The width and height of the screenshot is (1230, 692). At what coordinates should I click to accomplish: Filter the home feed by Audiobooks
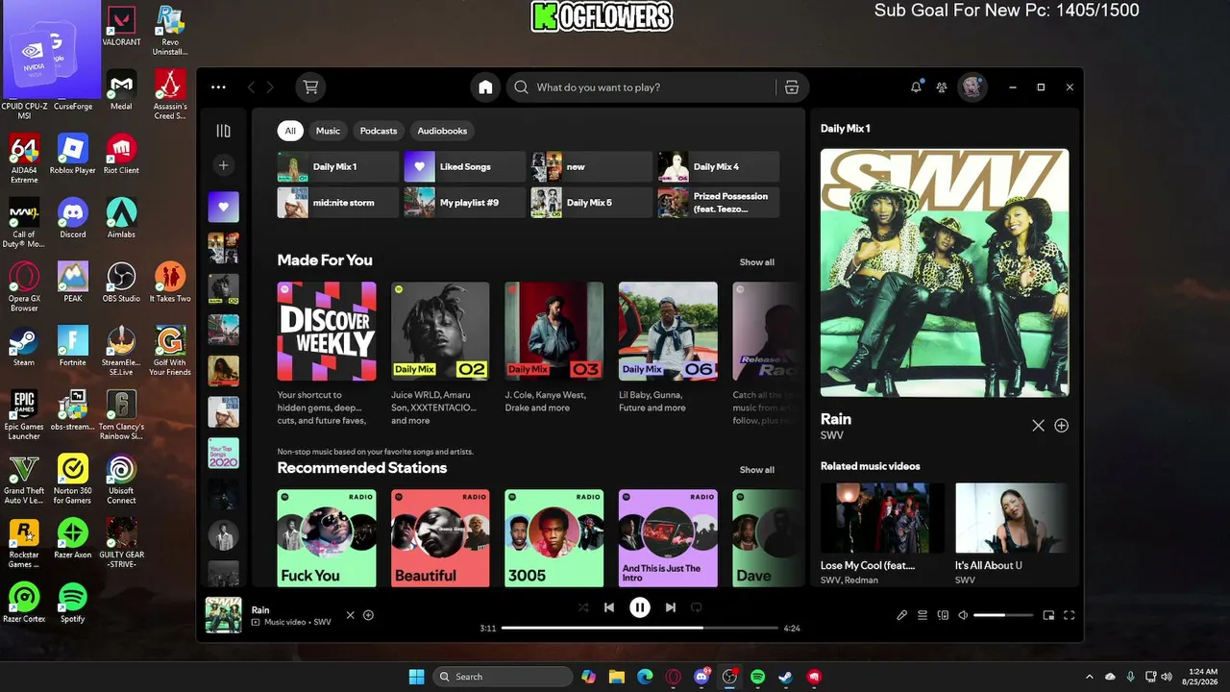tap(442, 131)
